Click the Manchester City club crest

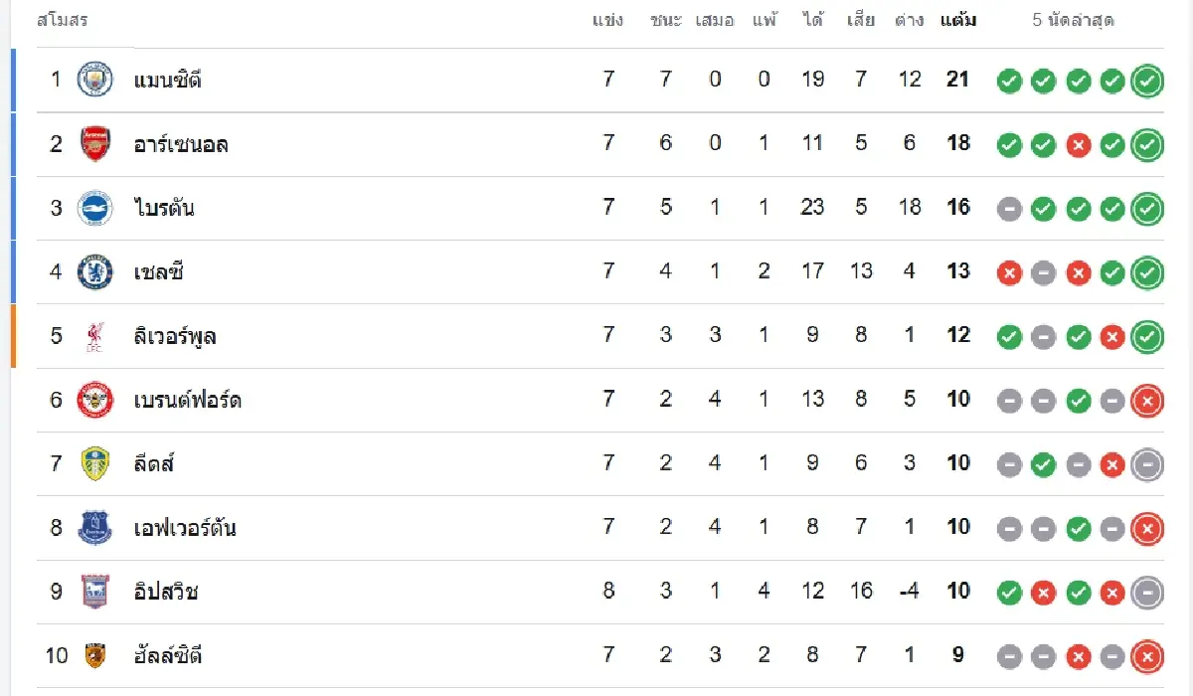[x=95, y=80]
